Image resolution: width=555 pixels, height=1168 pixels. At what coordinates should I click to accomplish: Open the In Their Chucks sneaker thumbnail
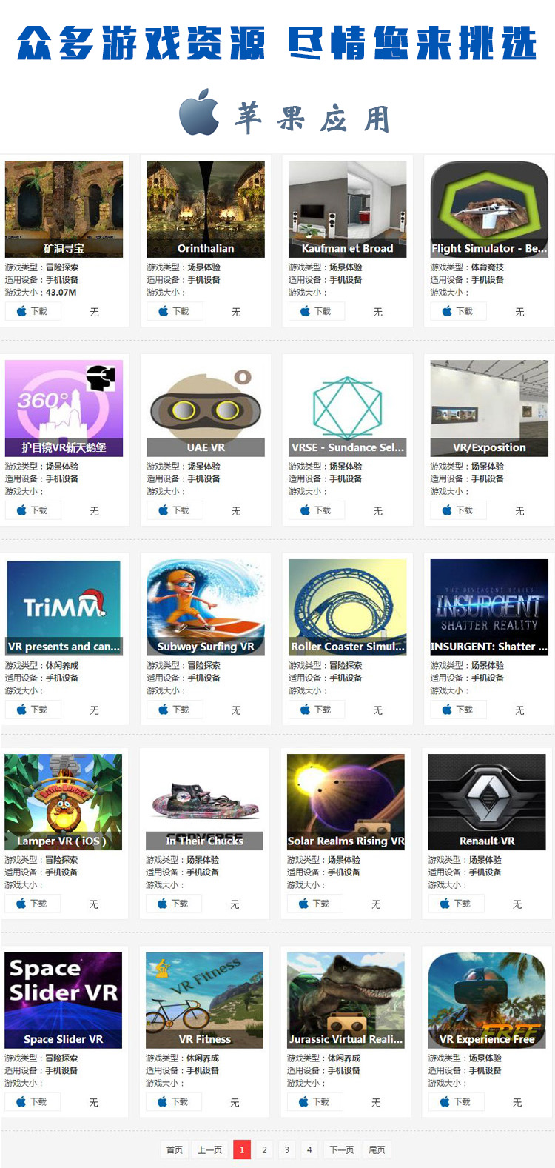205,802
